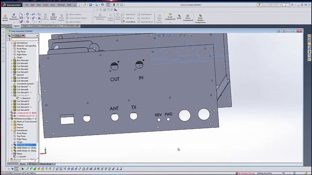Open the Help menu
The image size is (312, 175).
[x=69, y=5]
